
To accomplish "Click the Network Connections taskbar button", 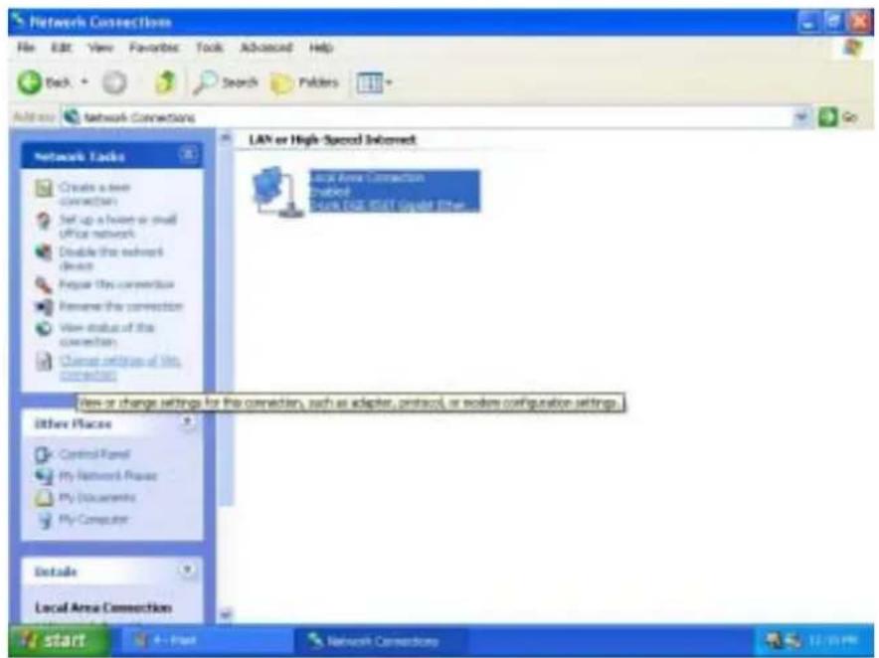I will [x=381, y=641].
